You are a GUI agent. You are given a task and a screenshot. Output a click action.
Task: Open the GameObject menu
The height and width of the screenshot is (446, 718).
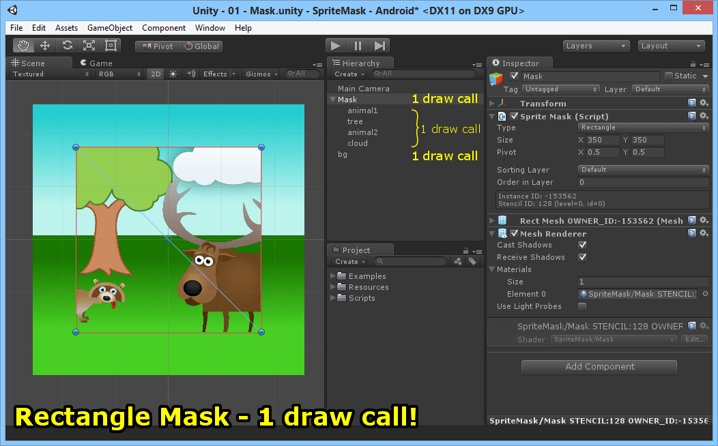pos(109,28)
